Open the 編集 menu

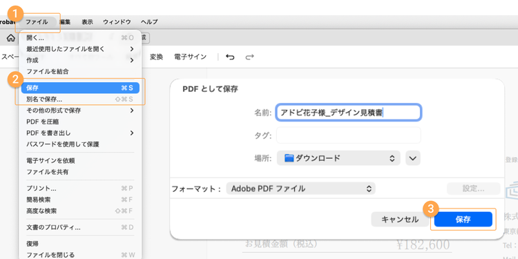pos(65,22)
